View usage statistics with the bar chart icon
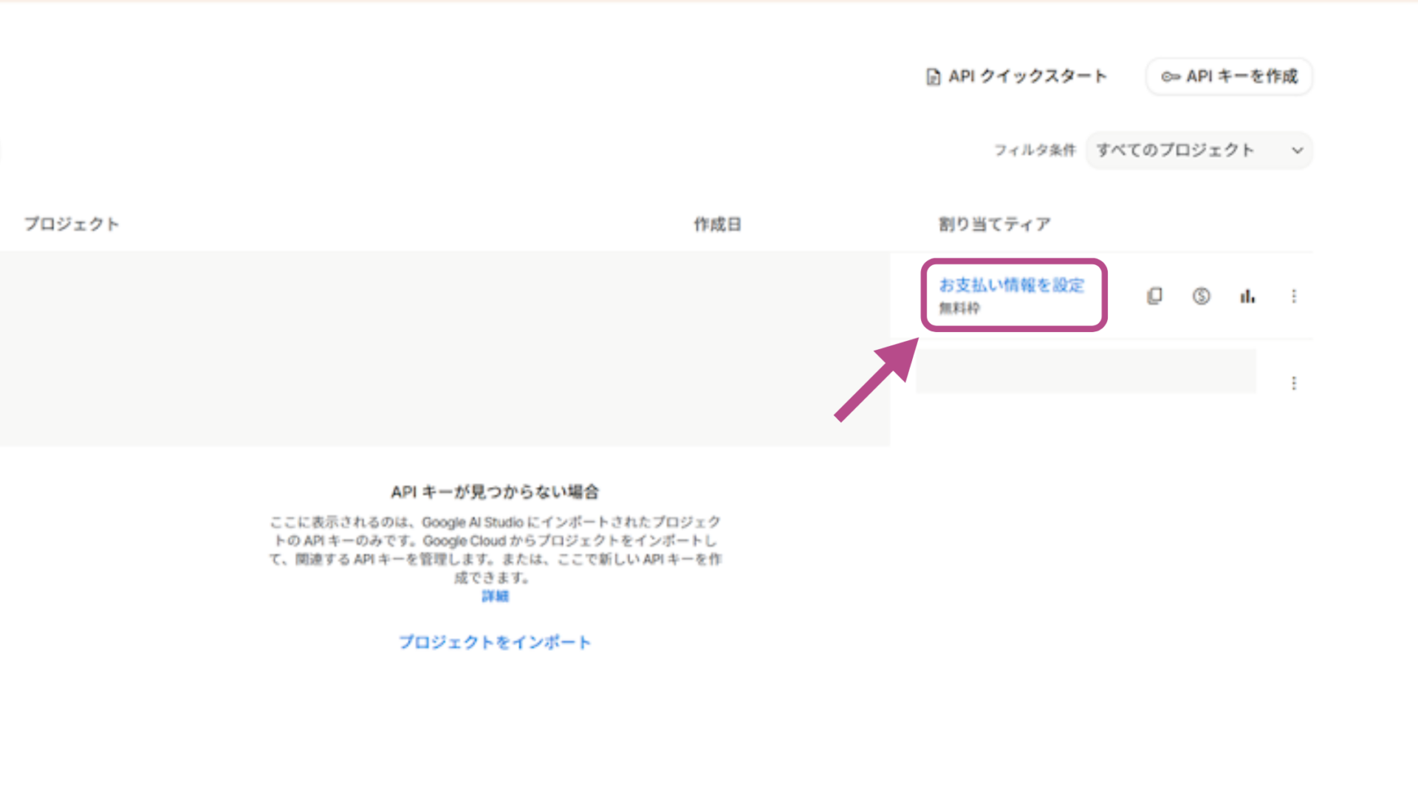 pyautogui.click(x=1247, y=296)
